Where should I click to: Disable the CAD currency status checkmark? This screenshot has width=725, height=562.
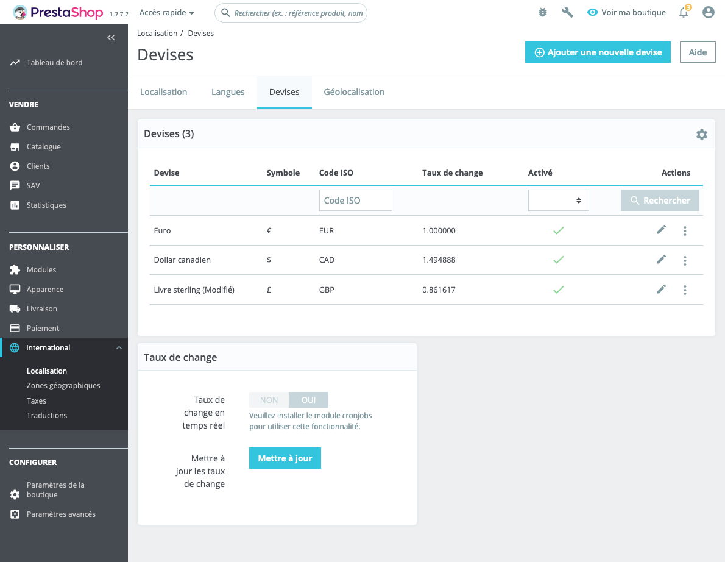coord(559,260)
